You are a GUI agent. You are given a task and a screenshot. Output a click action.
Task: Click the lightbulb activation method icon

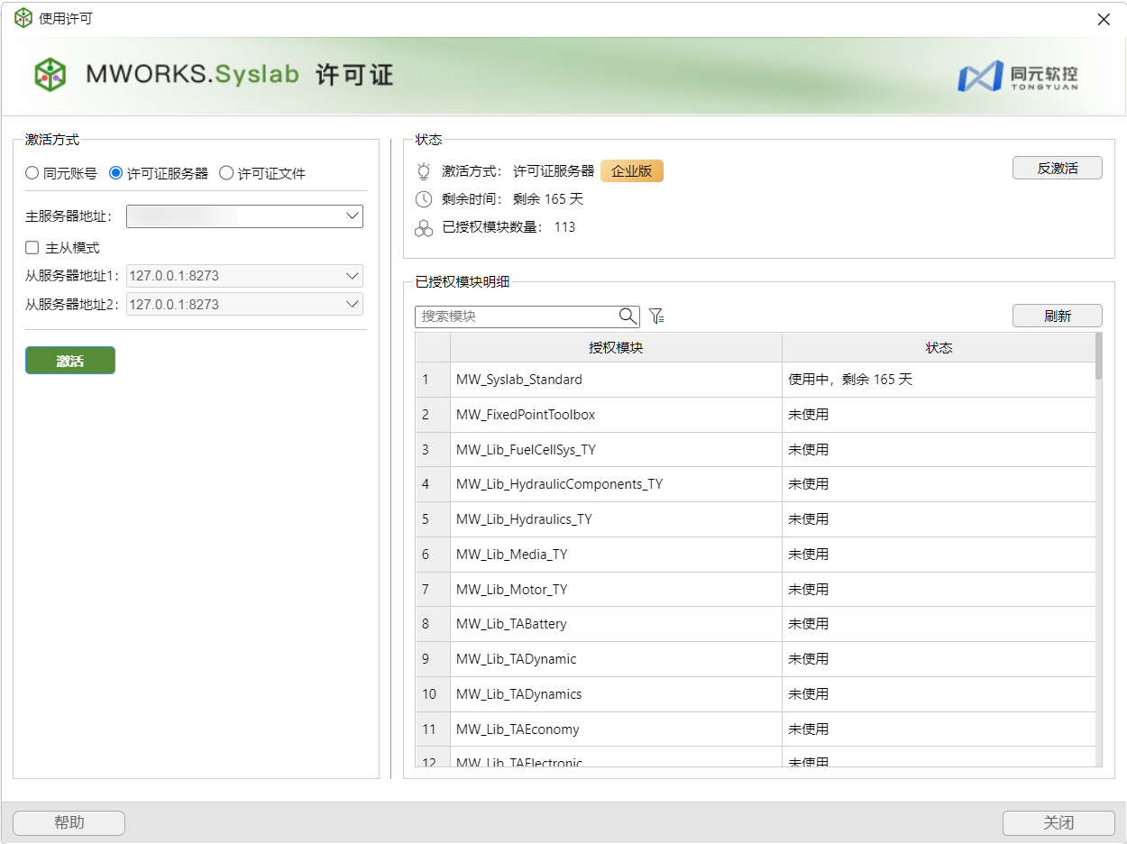coord(424,171)
